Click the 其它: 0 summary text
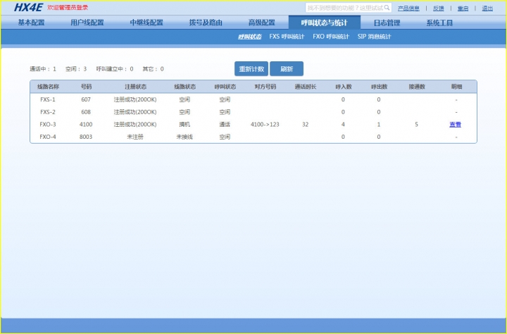 [154, 69]
